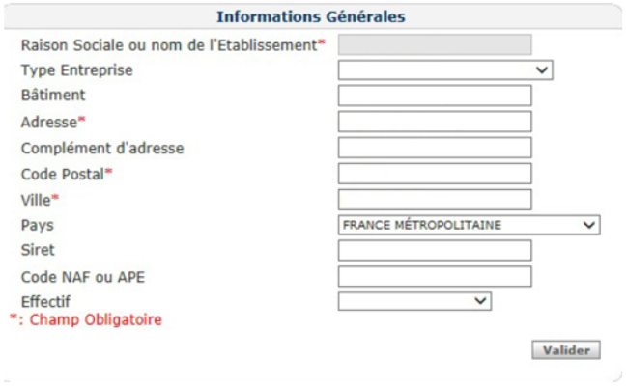Select the Complément d'adresse text field
This screenshot has width=627, height=386.
435,148
